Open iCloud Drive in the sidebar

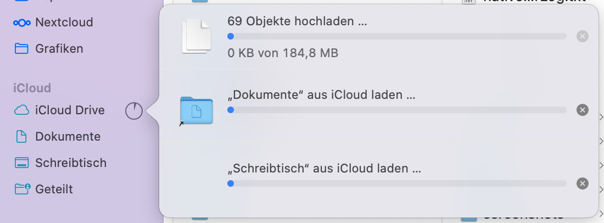click(x=69, y=110)
